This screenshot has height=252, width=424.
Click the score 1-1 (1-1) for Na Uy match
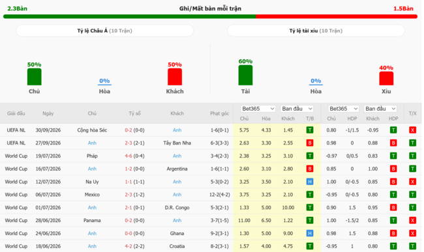pos(134,182)
